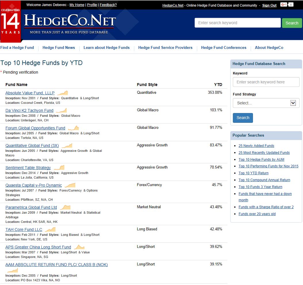
Task: Open Top 10 Compound Annual Return link
Action: click(x=264, y=180)
